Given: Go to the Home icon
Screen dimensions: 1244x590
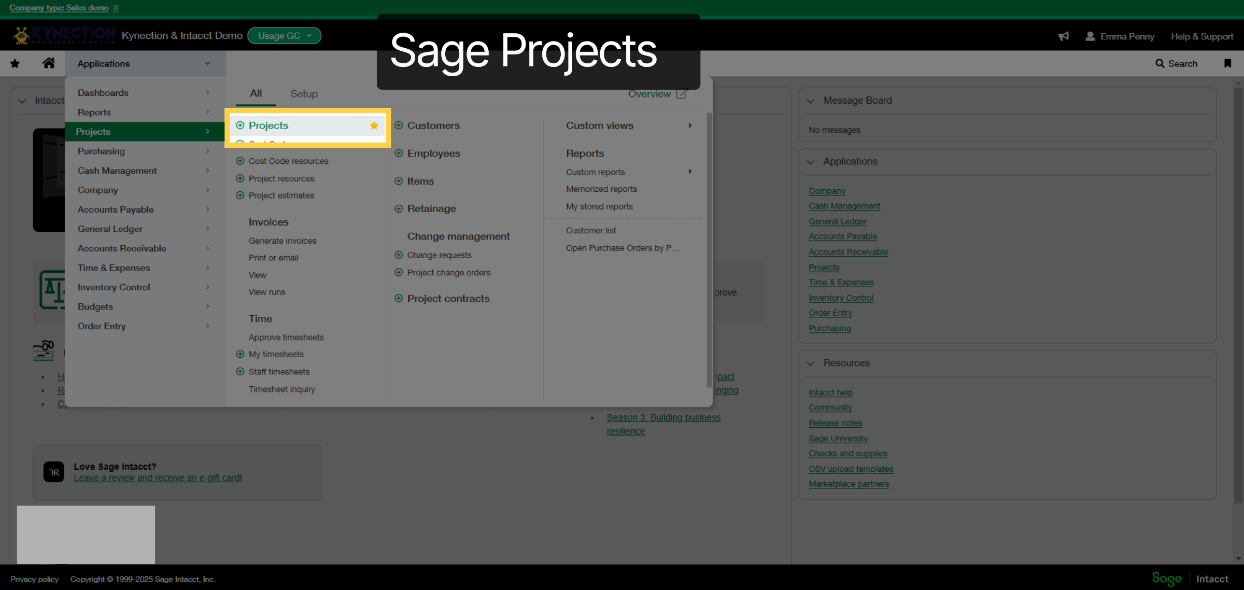Looking at the screenshot, I should [x=48, y=63].
